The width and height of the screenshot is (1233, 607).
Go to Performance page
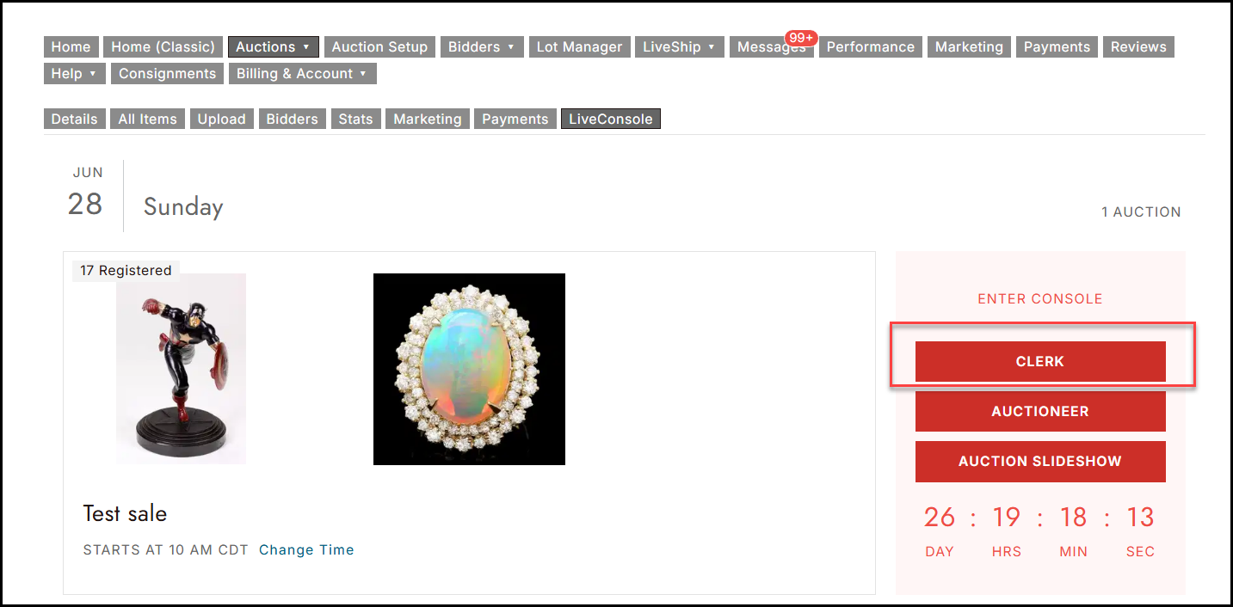(x=871, y=47)
